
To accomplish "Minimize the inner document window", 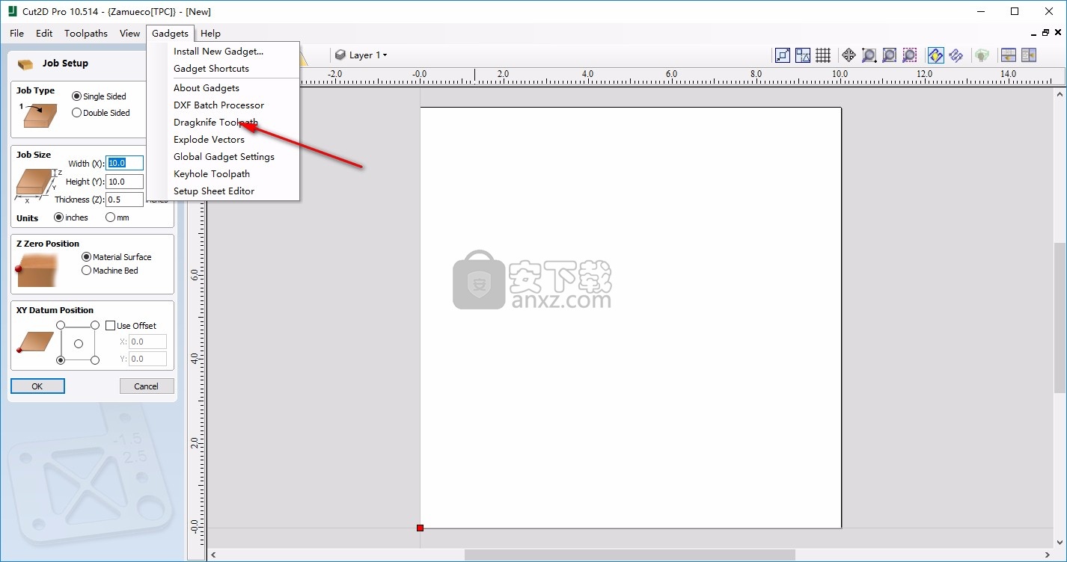I will [x=1033, y=33].
